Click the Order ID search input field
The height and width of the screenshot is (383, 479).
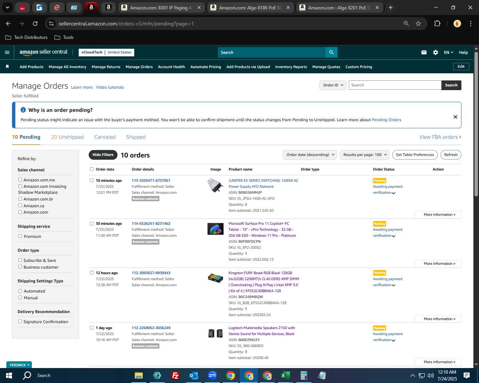tap(395, 85)
